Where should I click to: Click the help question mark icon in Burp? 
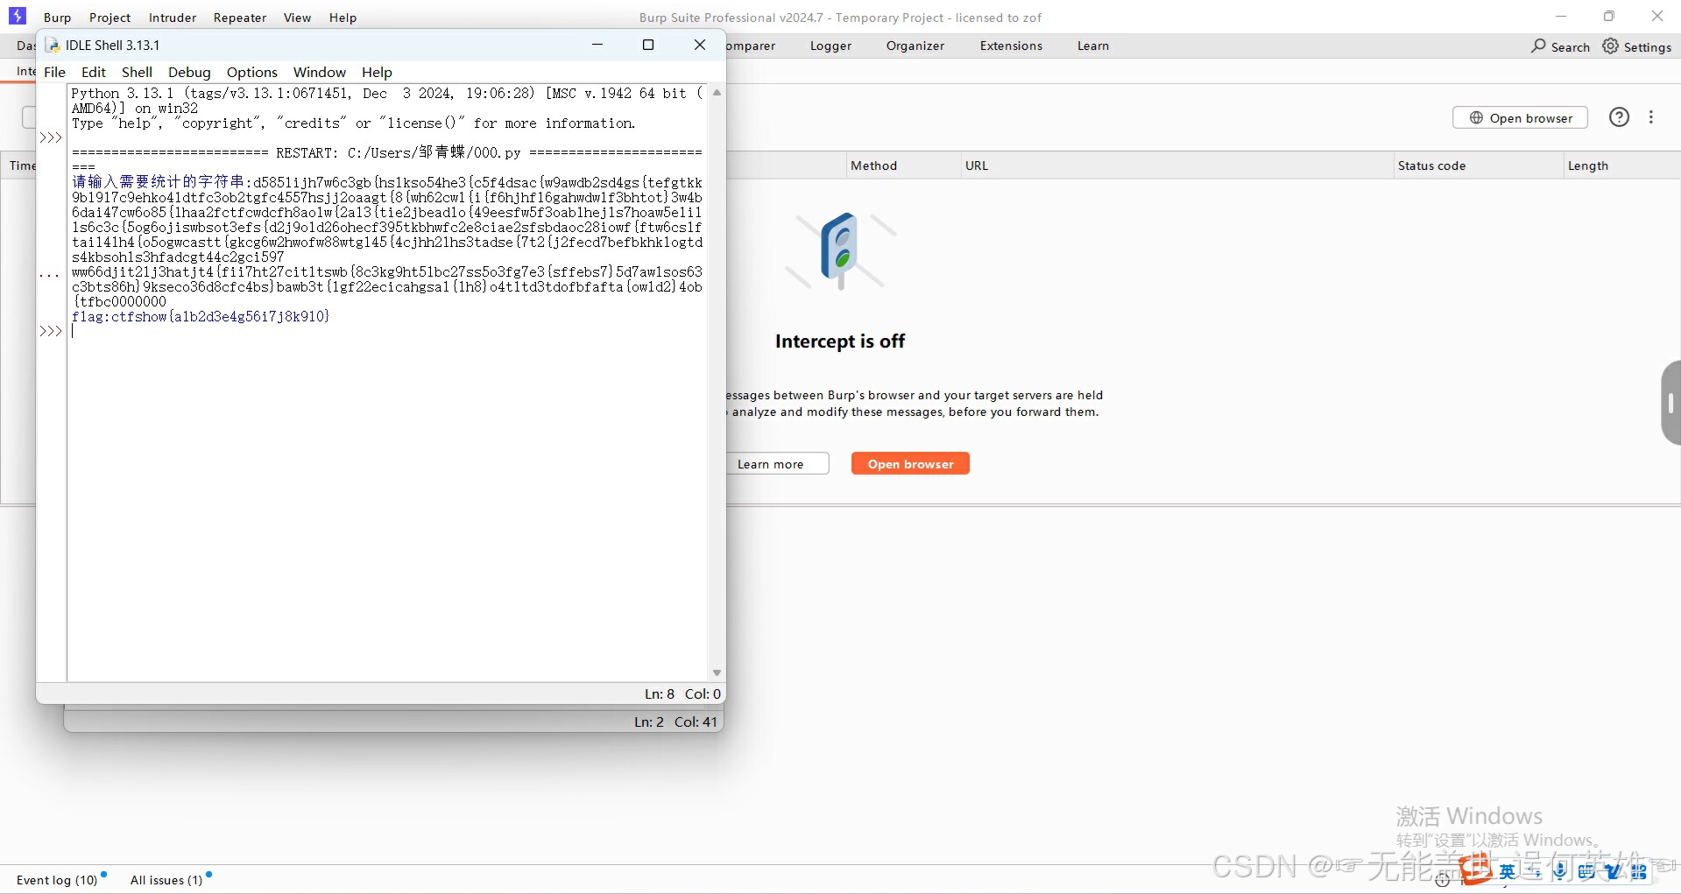1619,117
